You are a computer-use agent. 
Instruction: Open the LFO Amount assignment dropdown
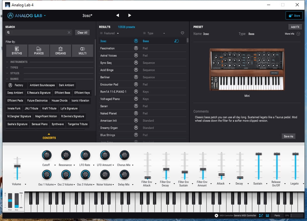[x=113, y=165]
